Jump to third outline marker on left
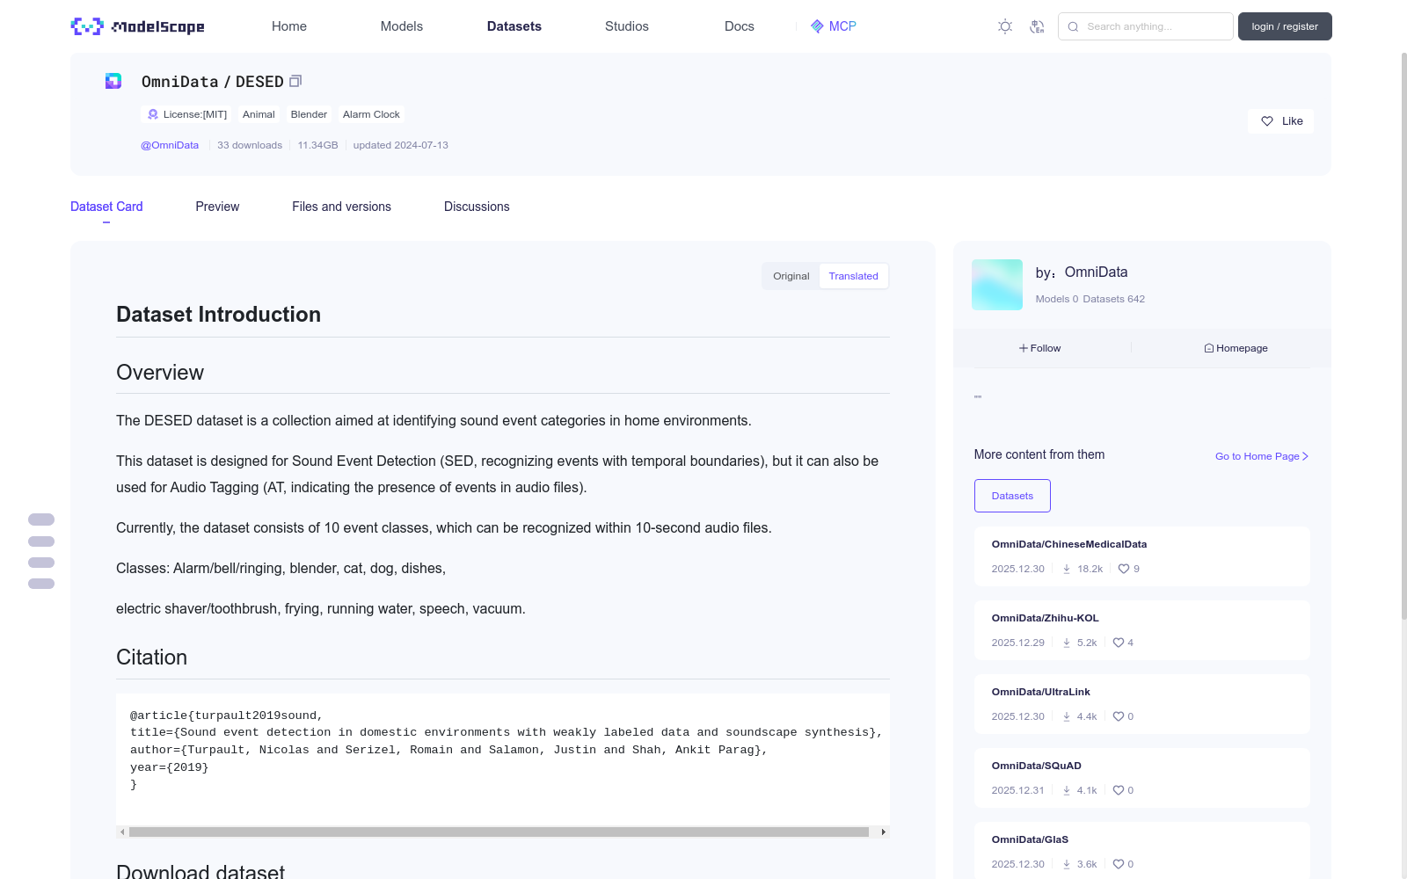Image resolution: width=1407 pixels, height=879 pixels. click(41, 563)
